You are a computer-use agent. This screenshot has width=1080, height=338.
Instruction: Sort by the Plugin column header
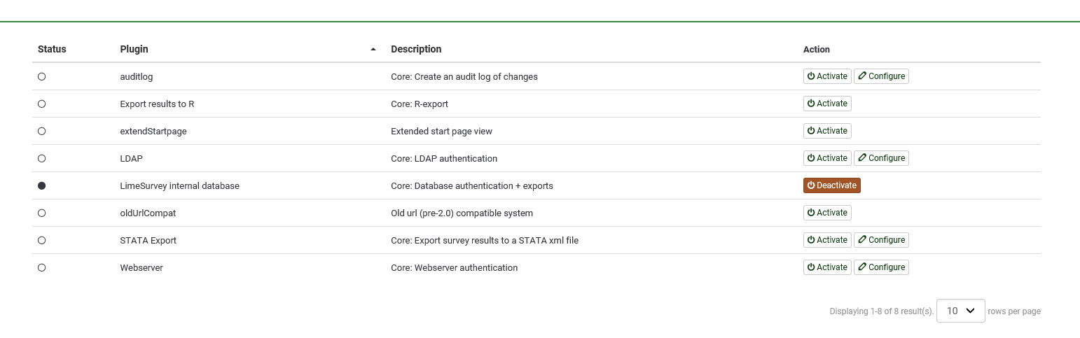tap(134, 50)
